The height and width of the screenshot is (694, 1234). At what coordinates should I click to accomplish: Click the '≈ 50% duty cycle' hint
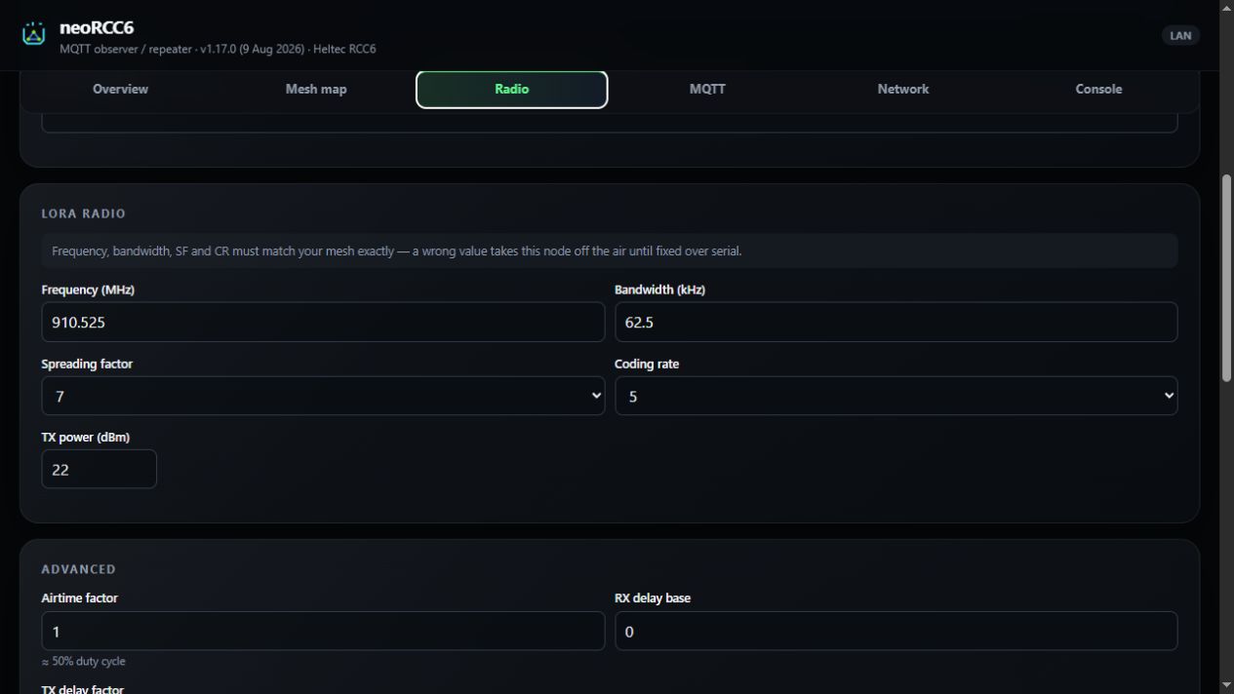[x=83, y=661]
